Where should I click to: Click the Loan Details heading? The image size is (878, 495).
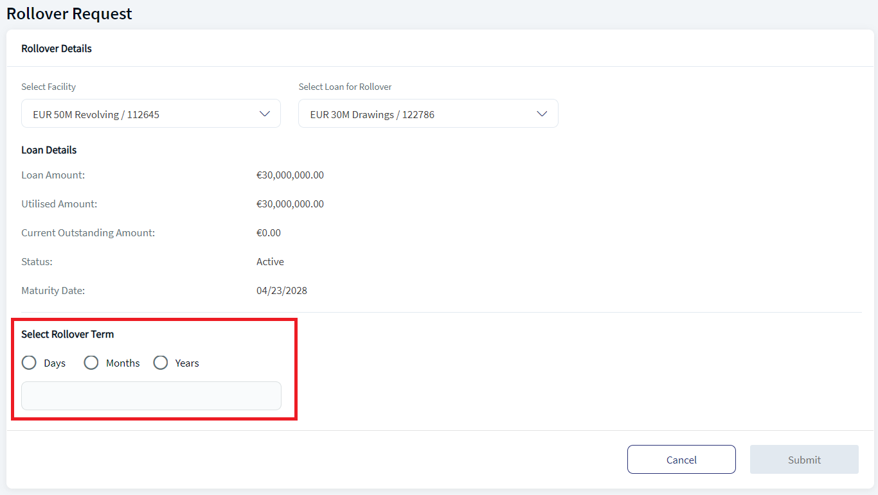pyautogui.click(x=49, y=150)
